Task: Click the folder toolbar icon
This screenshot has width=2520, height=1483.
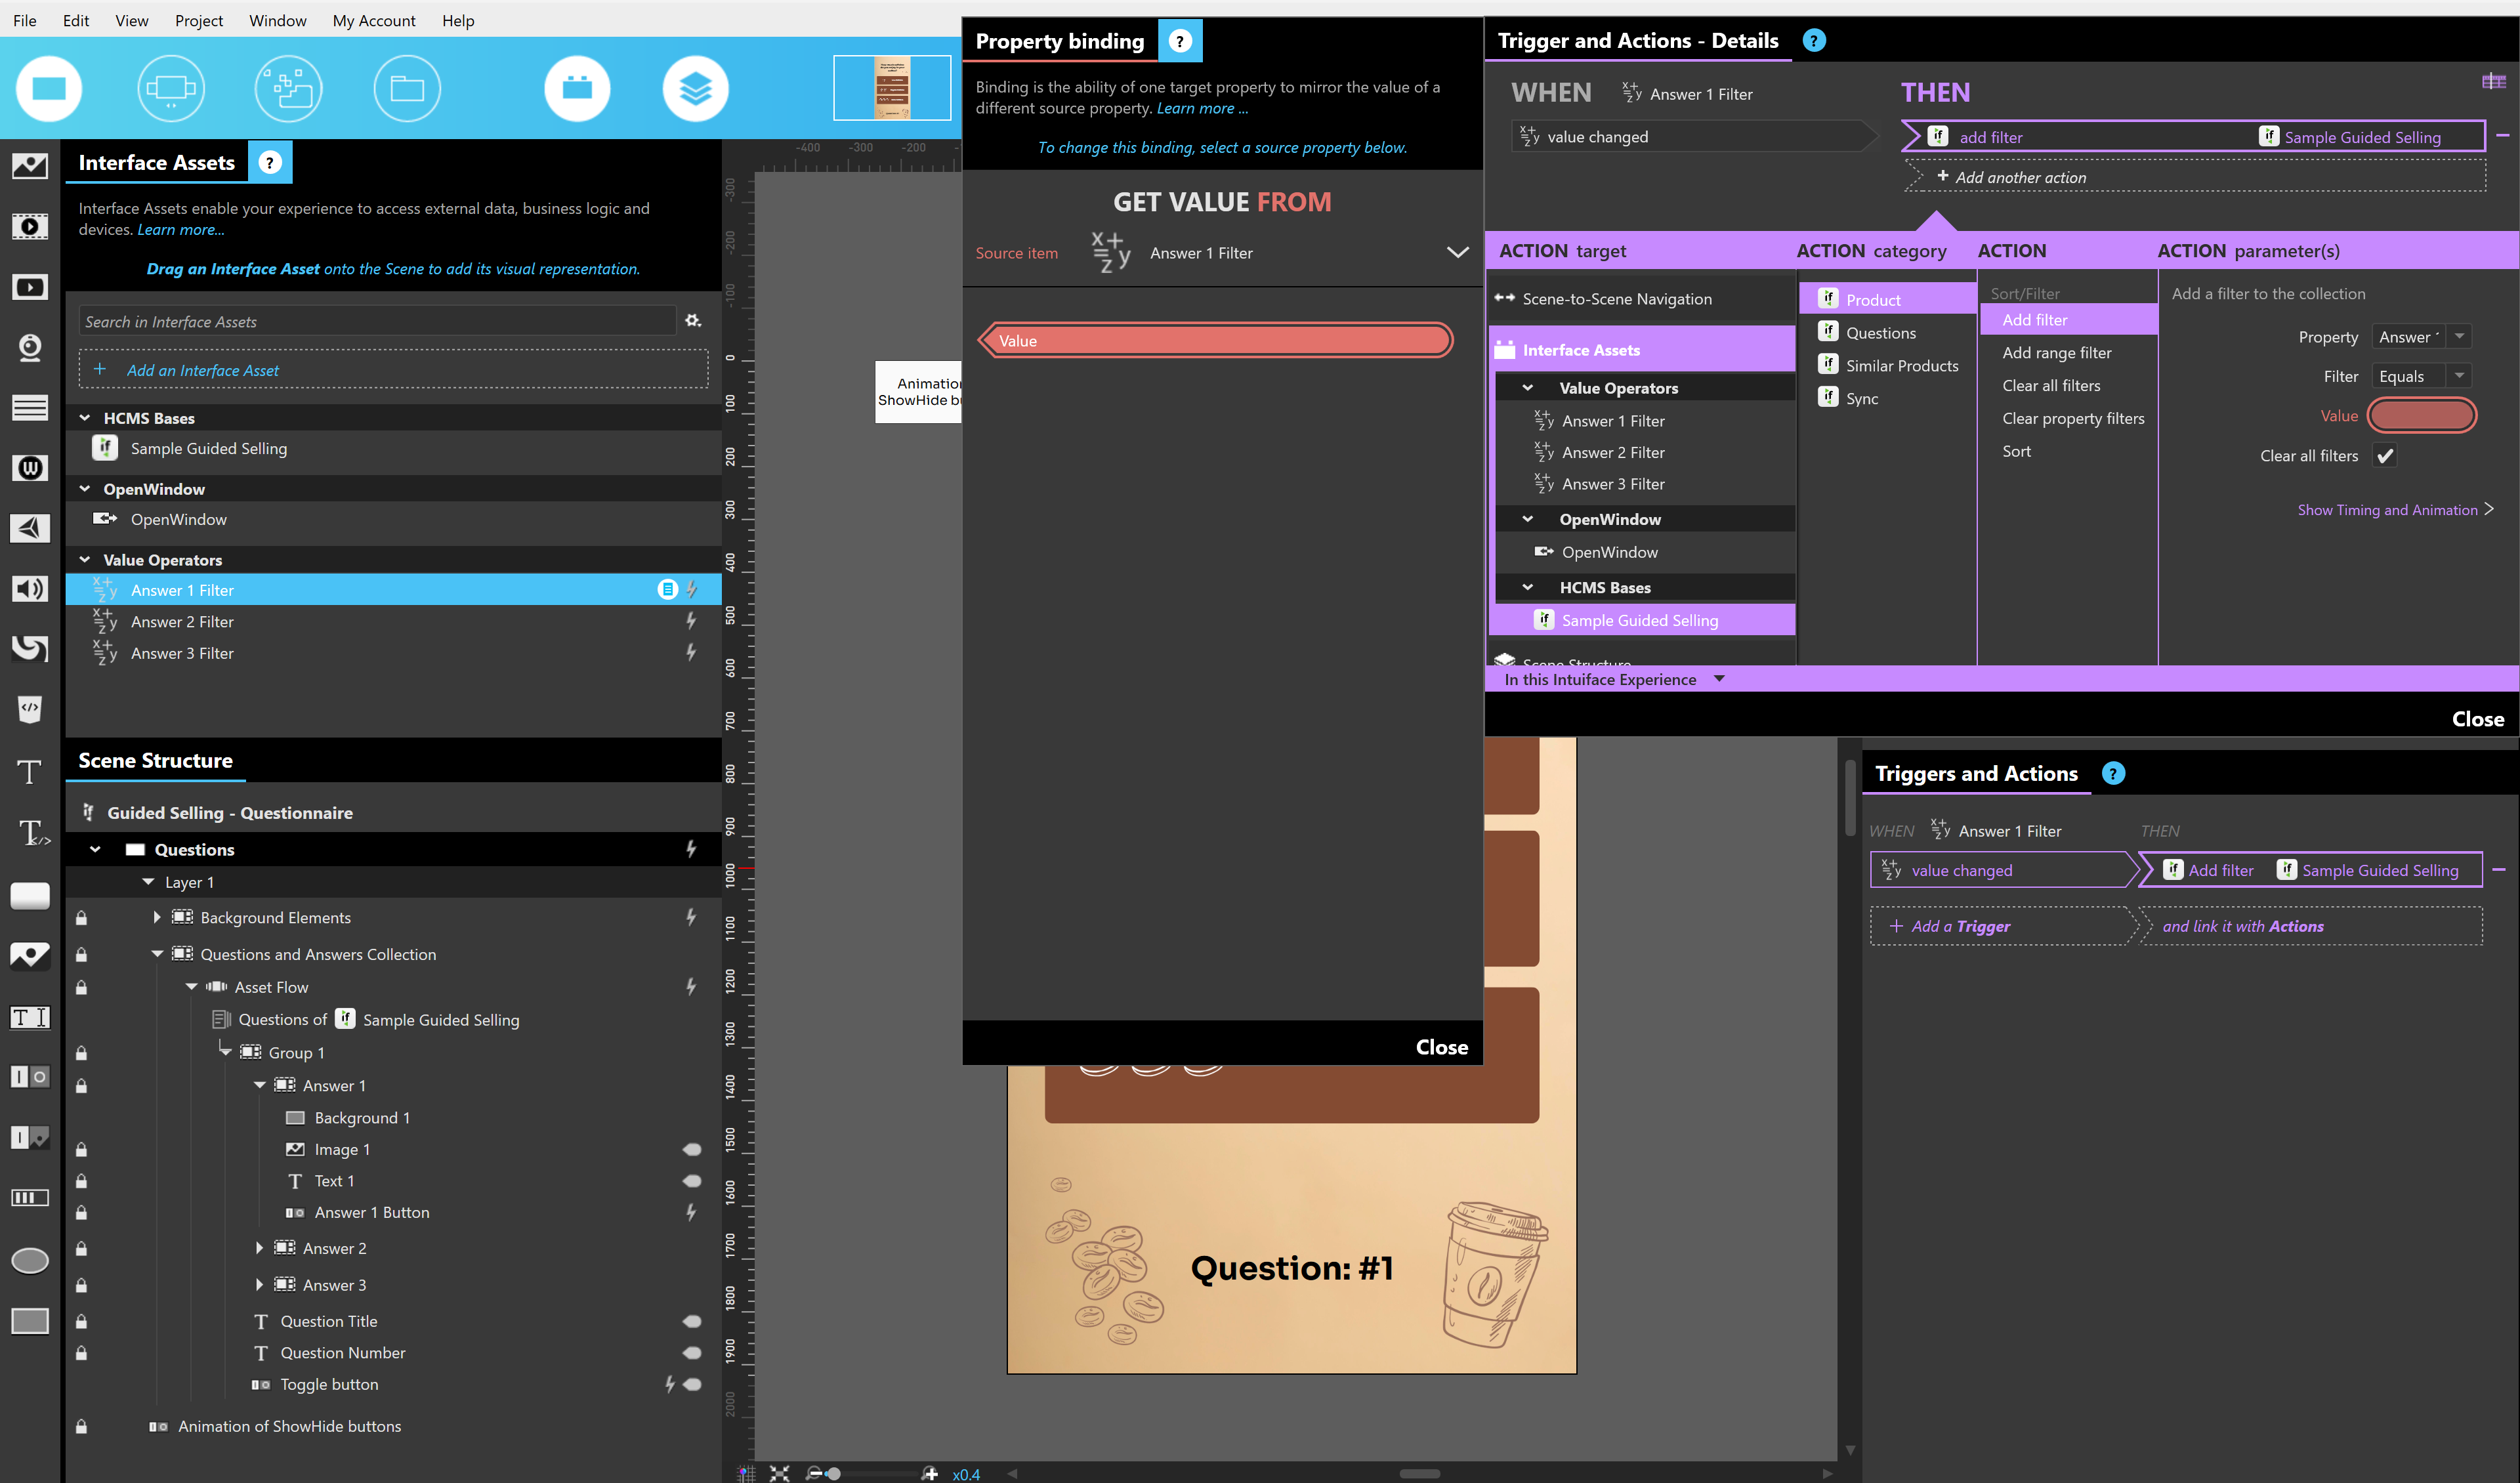Action: tap(407, 88)
